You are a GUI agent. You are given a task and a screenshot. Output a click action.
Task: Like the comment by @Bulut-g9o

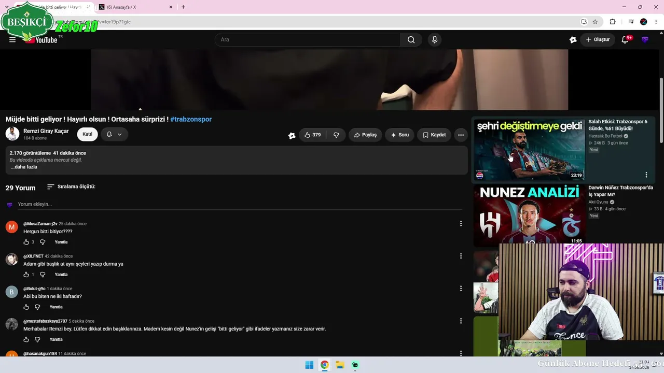[26, 307]
